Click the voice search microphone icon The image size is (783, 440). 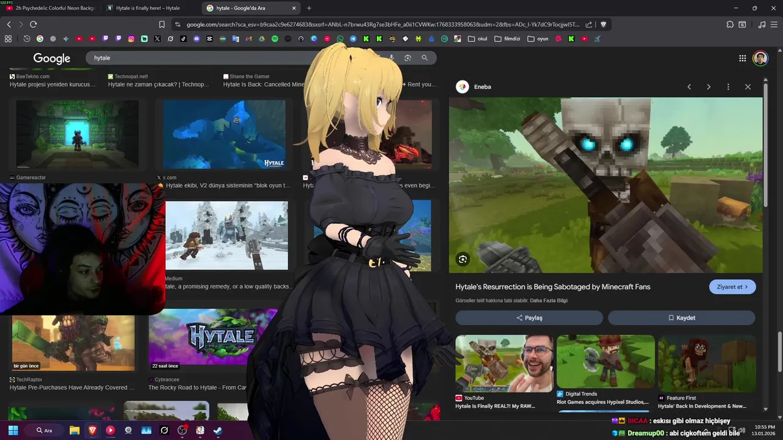391,57
